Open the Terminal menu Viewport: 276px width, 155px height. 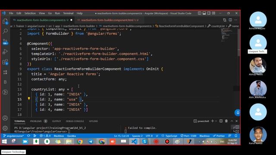(x=68, y=13)
